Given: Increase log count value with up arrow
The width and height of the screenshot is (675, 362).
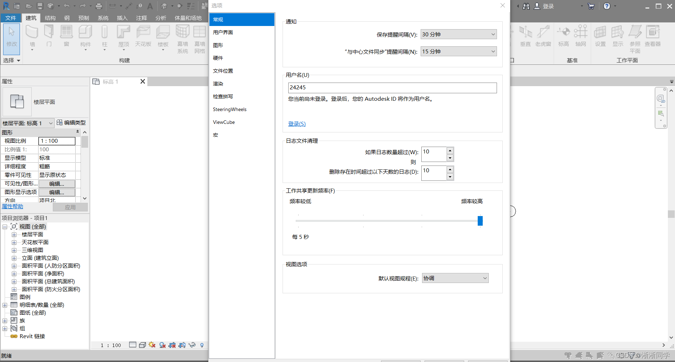Looking at the screenshot, I should [450, 151].
